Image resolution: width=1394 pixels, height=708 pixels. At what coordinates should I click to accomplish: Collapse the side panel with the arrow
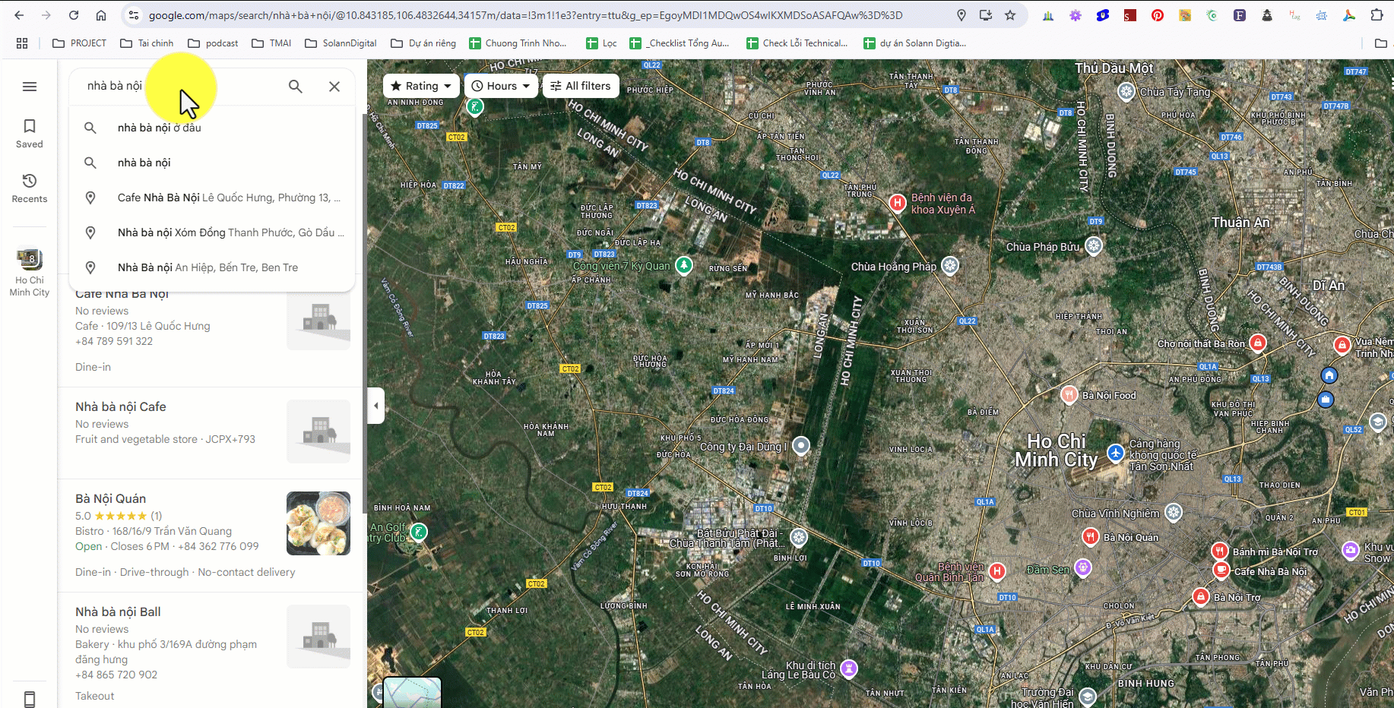[375, 405]
